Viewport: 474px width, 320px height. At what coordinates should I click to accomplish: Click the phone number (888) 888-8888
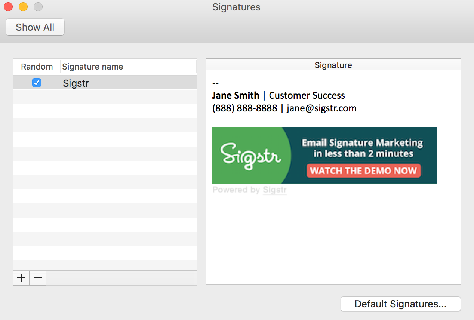pyautogui.click(x=244, y=108)
